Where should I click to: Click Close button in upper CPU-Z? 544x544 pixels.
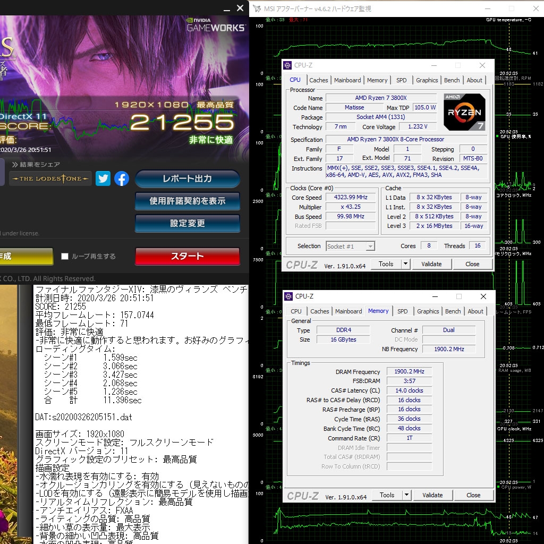472,264
